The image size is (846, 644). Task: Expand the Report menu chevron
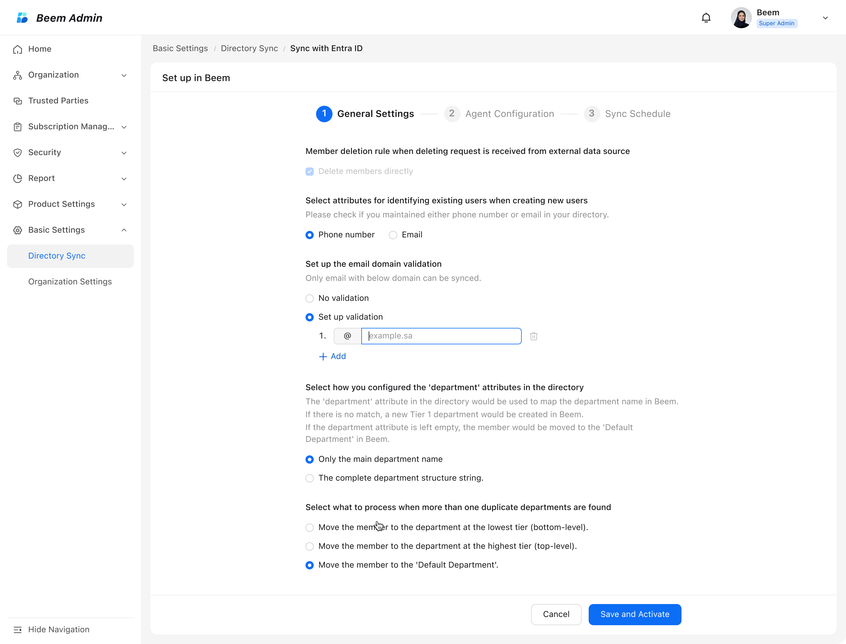point(124,179)
